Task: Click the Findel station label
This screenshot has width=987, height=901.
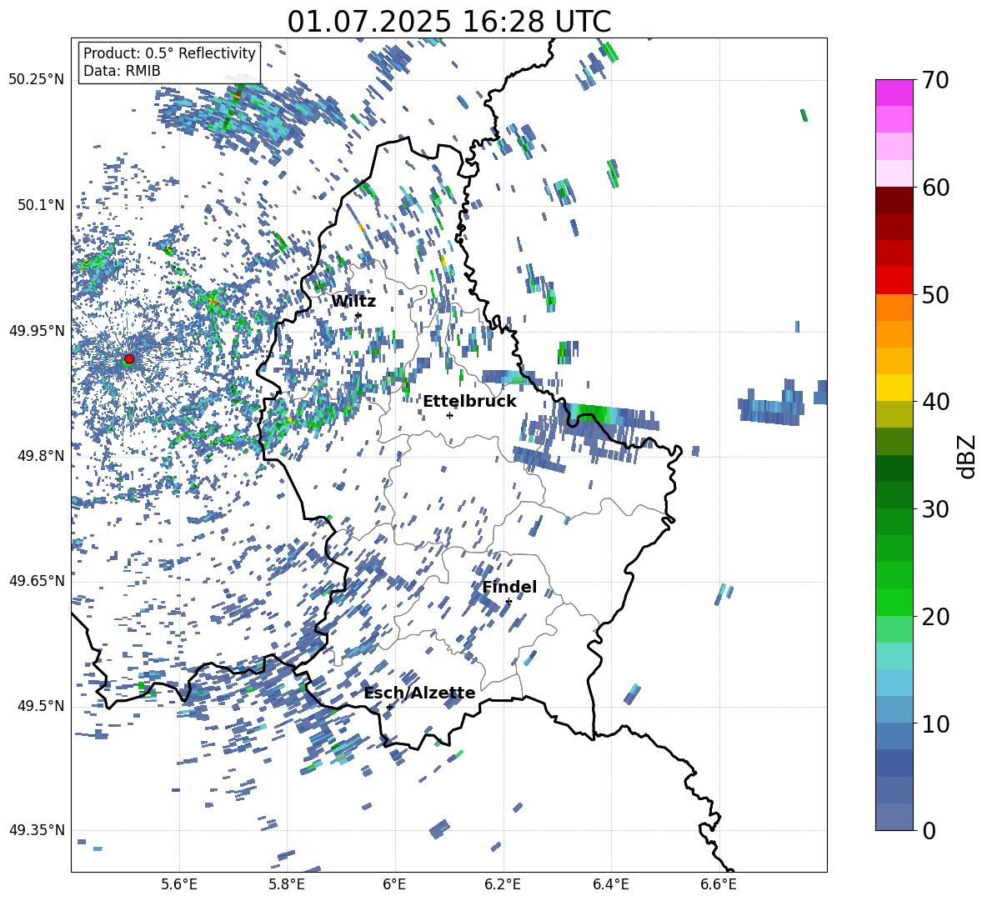Action: point(509,587)
